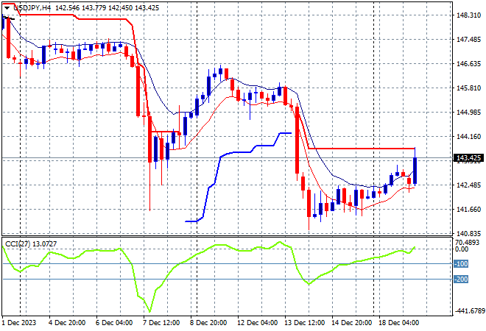
Task: Click the last blue candle on the chart
Action: (416, 171)
